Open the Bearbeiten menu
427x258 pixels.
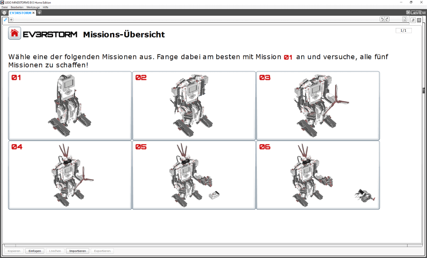(x=17, y=7)
